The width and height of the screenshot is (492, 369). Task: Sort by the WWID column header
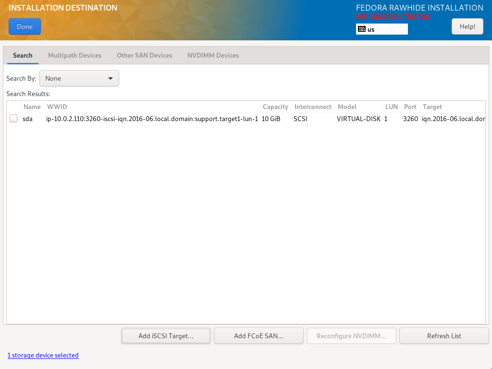coord(152,107)
